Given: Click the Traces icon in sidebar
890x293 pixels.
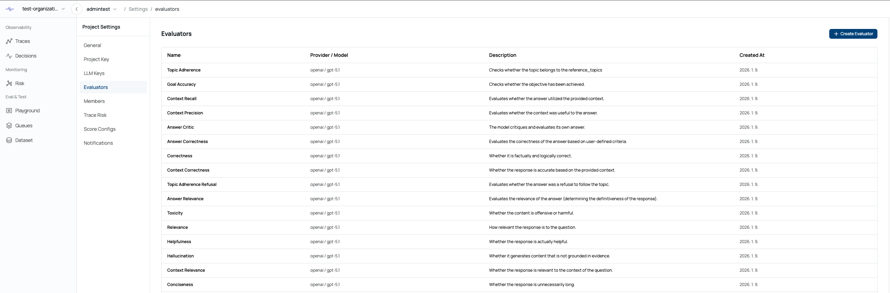Looking at the screenshot, I should 9,41.
